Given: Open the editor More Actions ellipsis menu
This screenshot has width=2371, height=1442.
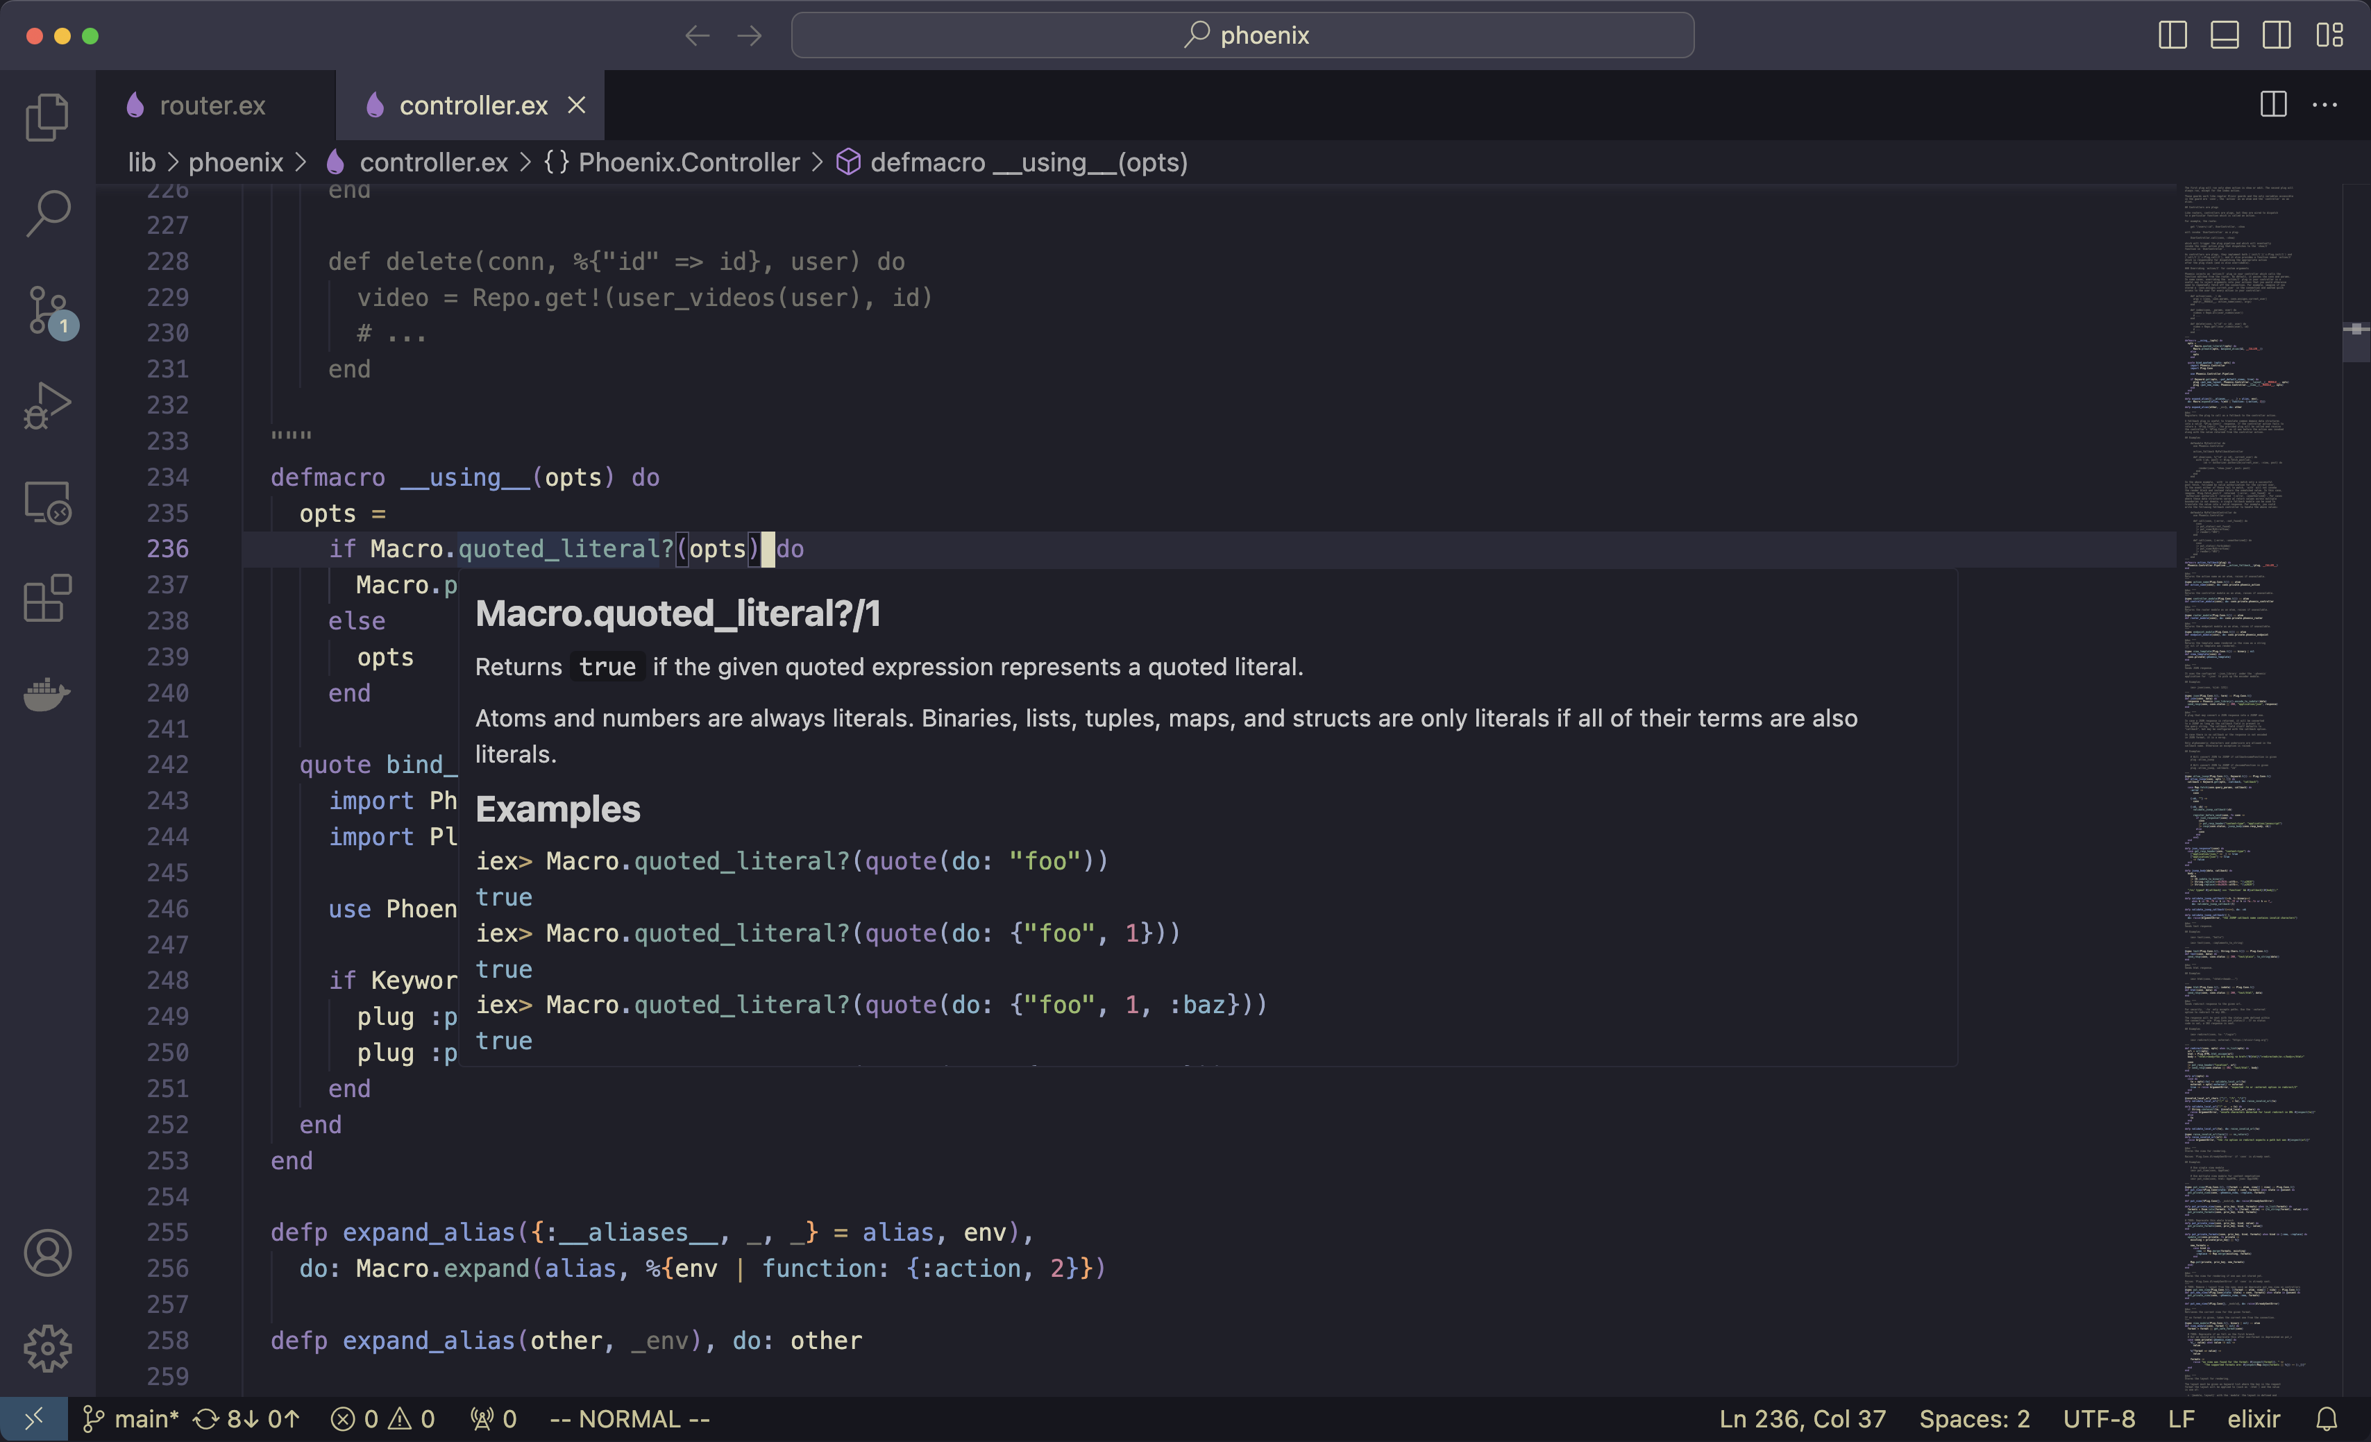Looking at the screenshot, I should [x=2324, y=105].
